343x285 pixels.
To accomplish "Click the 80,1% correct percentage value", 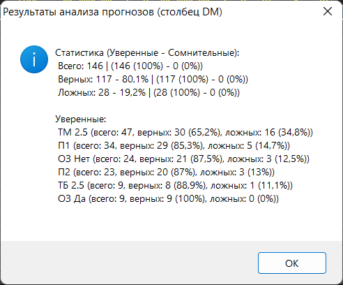I will (x=135, y=80).
